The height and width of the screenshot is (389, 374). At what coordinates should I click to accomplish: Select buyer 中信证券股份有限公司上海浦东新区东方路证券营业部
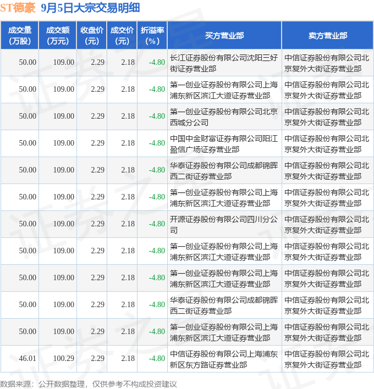coord(224,359)
